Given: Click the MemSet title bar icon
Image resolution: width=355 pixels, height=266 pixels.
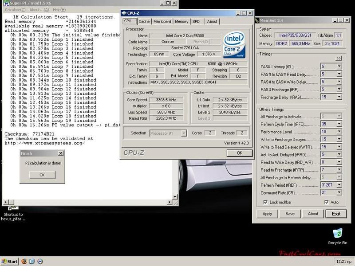Looking at the screenshot, I should pyautogui.click(x=257, y=20).
